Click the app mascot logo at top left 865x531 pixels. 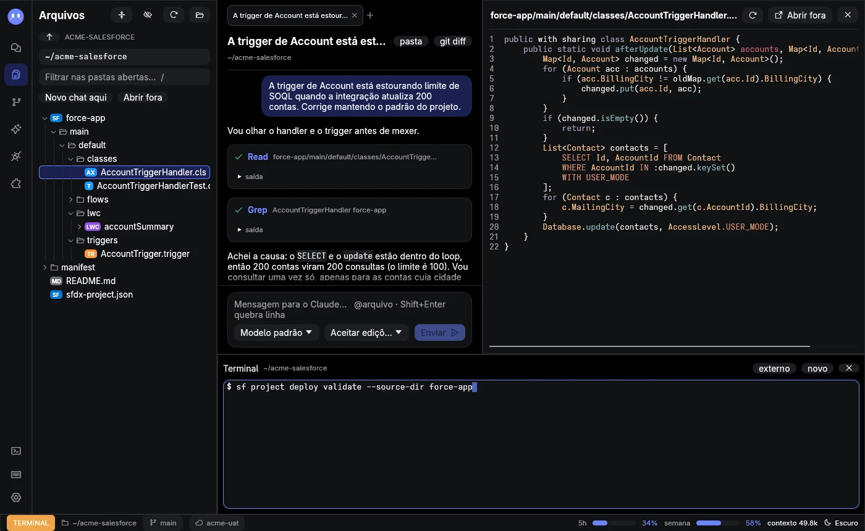pyautogui.click(x=16, y=17)
